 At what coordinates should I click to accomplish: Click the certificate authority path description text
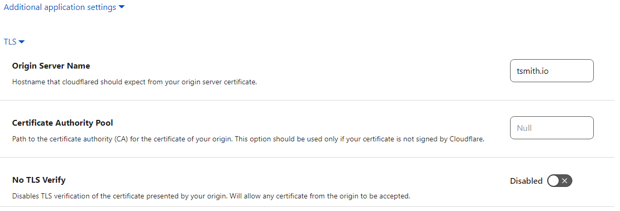[248, 139]
